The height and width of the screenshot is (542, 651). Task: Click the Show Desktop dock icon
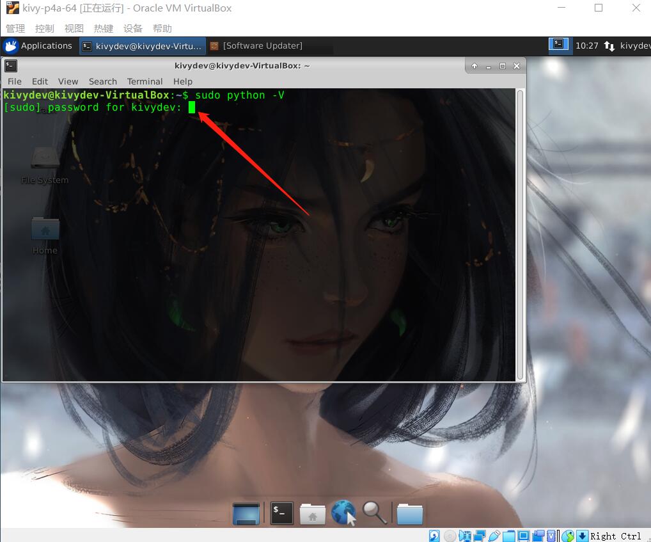point(246,513)
